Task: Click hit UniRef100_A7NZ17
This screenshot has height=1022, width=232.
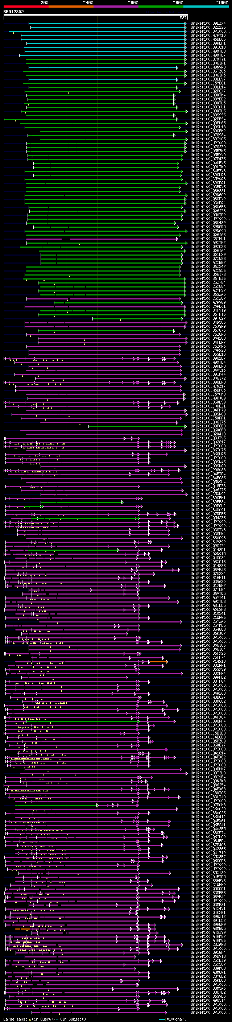Action: point(208,386)
